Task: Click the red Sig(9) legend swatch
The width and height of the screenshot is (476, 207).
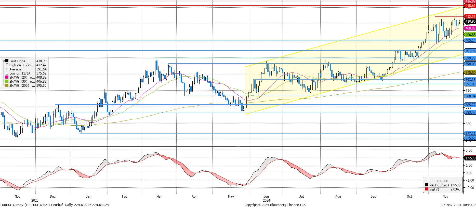Action: pyautogui.click(x=427, y=189)
